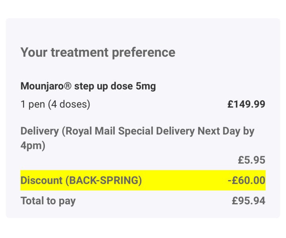Viewport: 286px width, 238px height.
Task: Click the "1 pen (4 doses)" quantity text
Action: [x=55, y=104]
